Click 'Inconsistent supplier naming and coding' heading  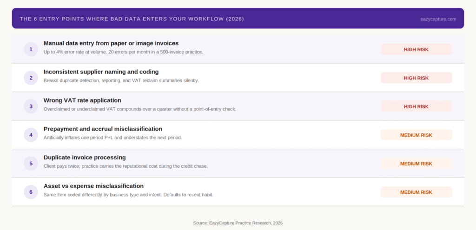click(101, 72)
